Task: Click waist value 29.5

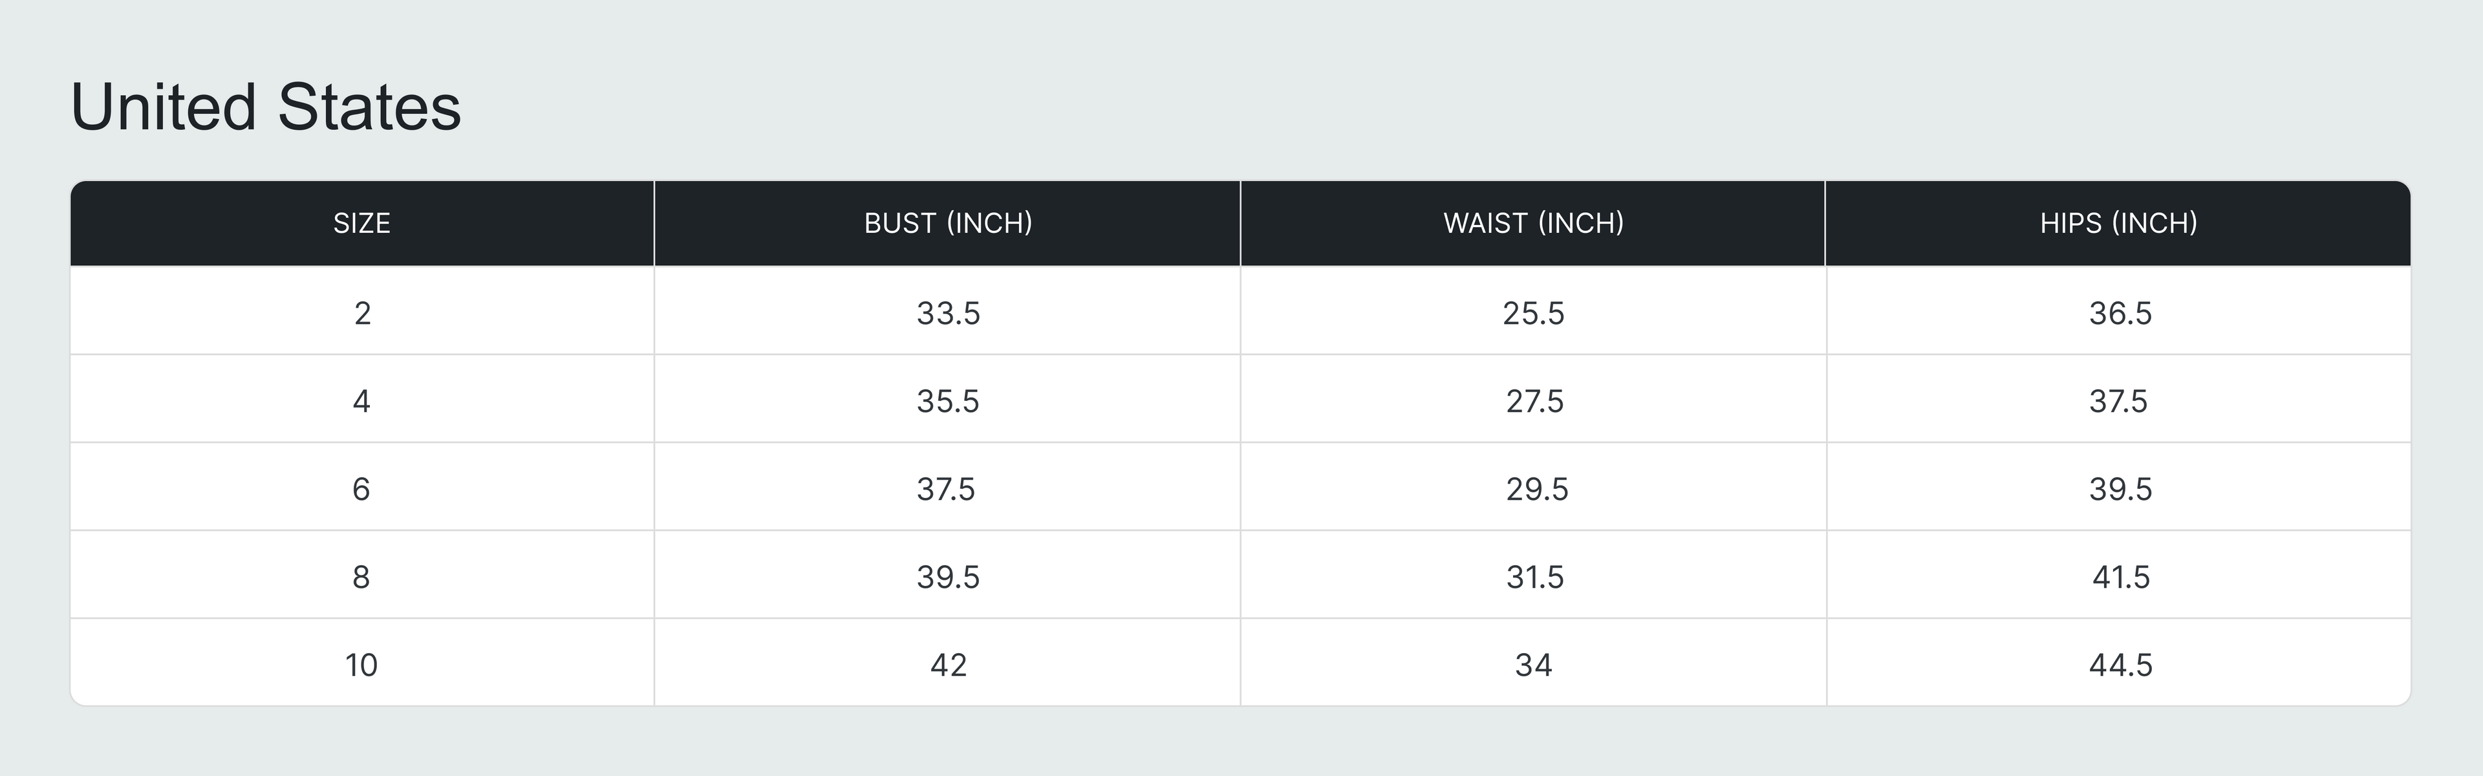Action: coord(1536,489)
